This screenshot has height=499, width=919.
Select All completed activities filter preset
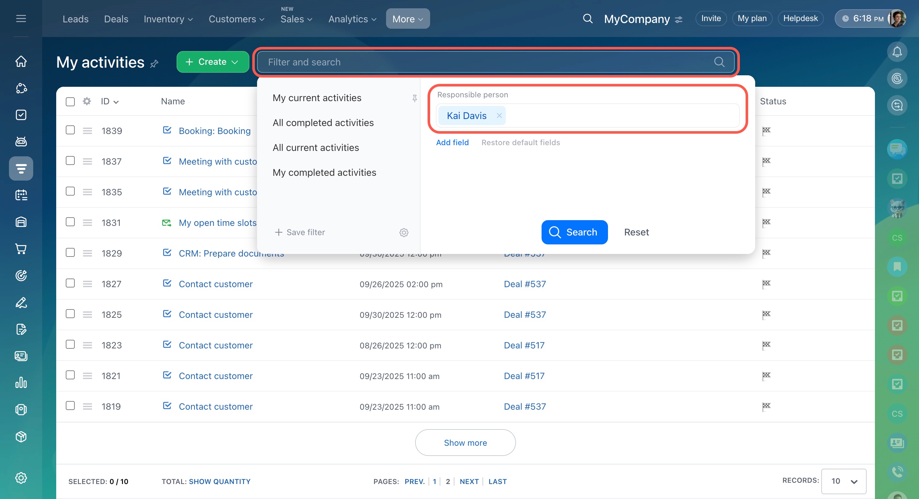[x=323, y=123]
